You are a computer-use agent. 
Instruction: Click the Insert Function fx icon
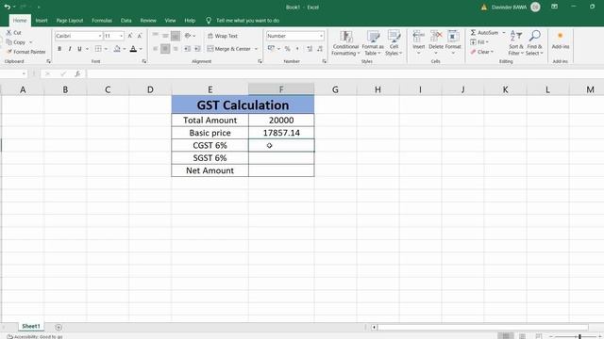tap(77, 73)
